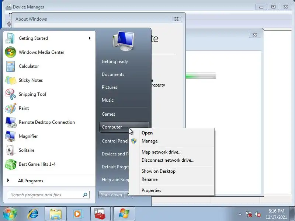
Task: Open Pictures from Start menu
Action: pyautogui.click(x=110, y=87)
